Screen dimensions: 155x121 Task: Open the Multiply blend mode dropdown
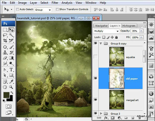106,31
